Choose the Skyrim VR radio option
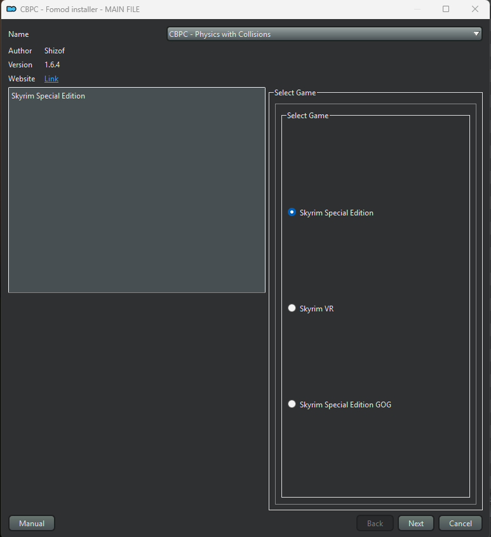This screenshot has height=537, width=491. (311, 309)
